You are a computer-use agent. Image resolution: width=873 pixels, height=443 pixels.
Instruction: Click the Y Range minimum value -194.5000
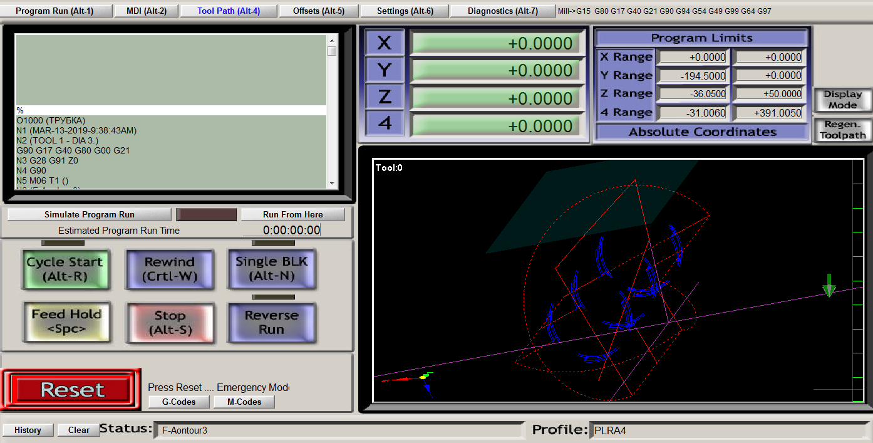(693, 76)
